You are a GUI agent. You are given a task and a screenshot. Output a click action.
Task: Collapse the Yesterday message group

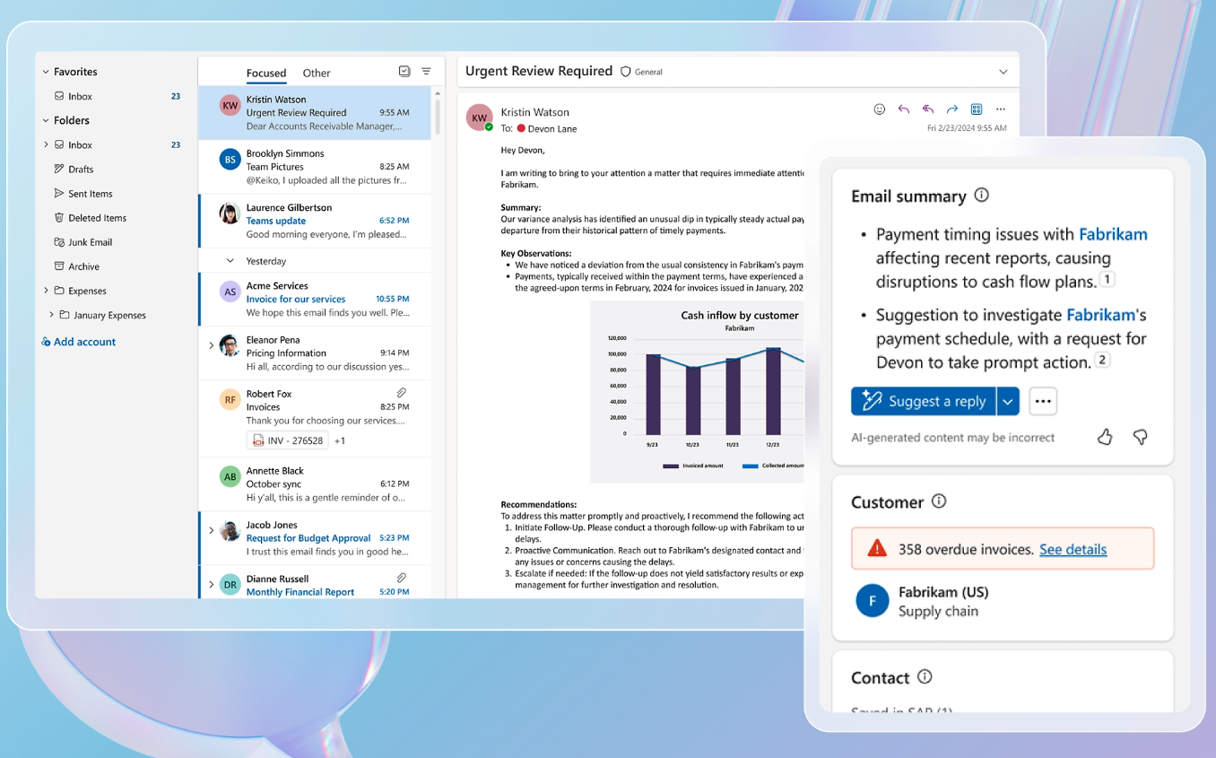pyautogui.click(x=230, y=261)
